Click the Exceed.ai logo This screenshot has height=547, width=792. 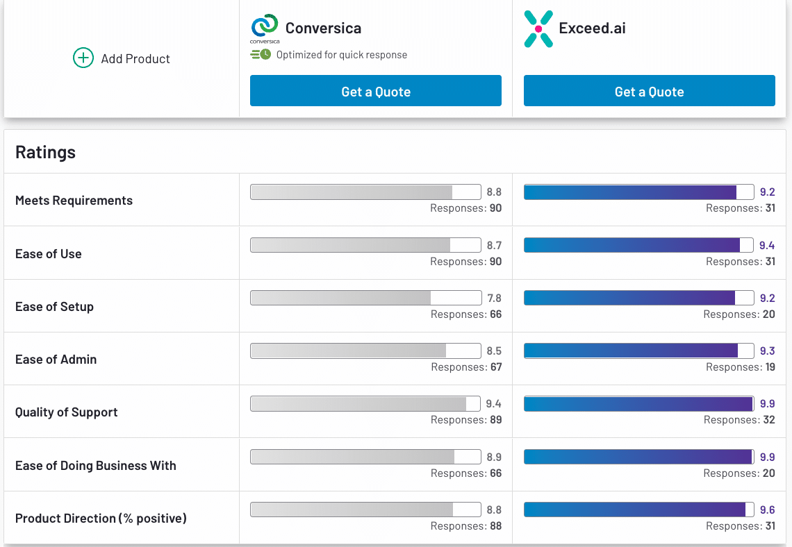click(538, 28)
